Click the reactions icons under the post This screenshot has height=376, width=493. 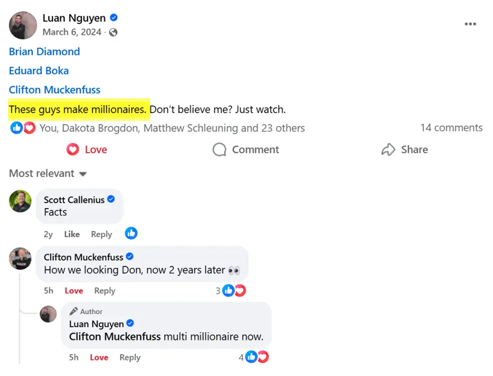click(x=22, y=128)
